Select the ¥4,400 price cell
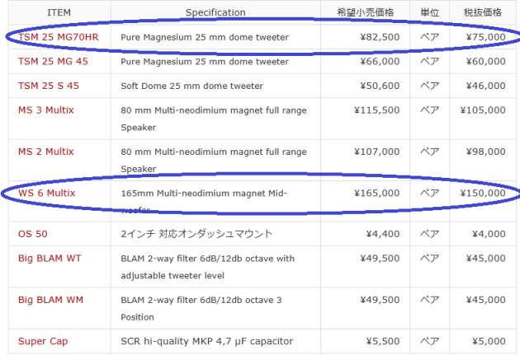520x355 pixels. click(383, 234)
